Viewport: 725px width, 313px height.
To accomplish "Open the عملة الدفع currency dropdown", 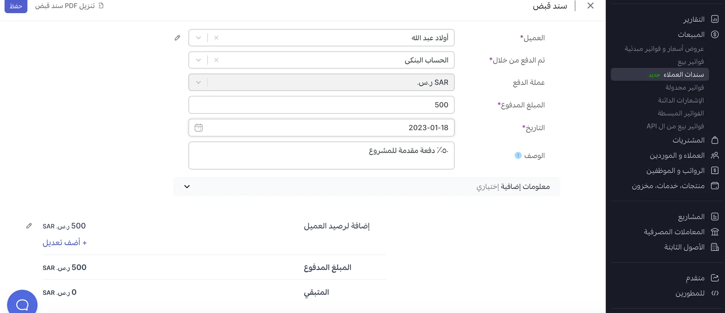I will 198,82.
